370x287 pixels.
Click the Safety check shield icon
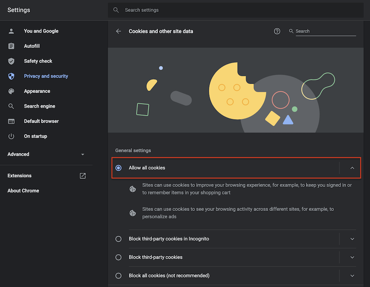tap(11, 61)
